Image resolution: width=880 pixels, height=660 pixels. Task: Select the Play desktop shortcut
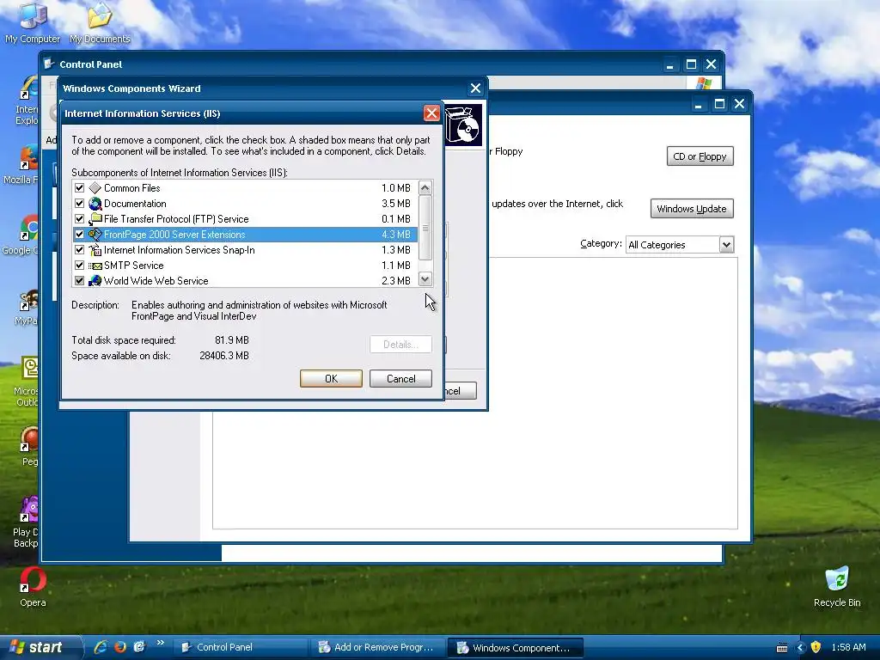[x=26, y=522]
